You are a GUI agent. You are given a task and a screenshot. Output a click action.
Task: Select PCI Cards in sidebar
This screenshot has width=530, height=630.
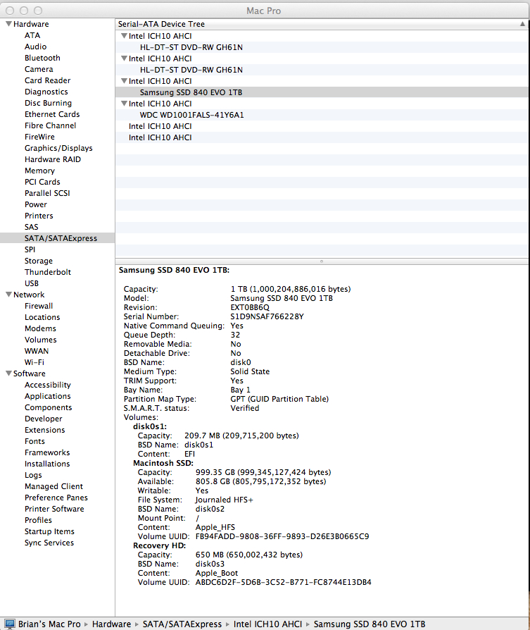pyautogui.click(x=42, y=182)
